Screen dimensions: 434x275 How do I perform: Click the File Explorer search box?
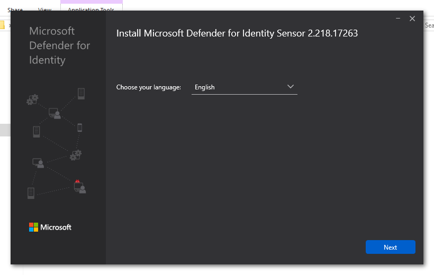[x=429, y=25]
